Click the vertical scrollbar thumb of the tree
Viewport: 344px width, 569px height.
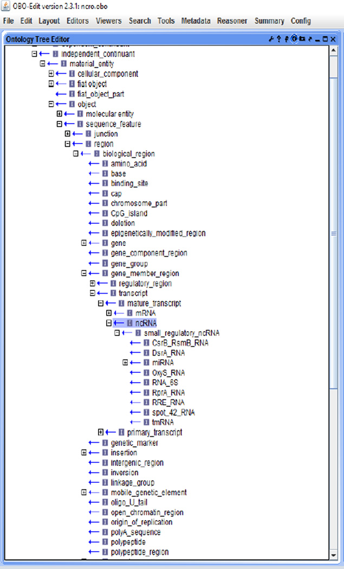pos(334,234)
